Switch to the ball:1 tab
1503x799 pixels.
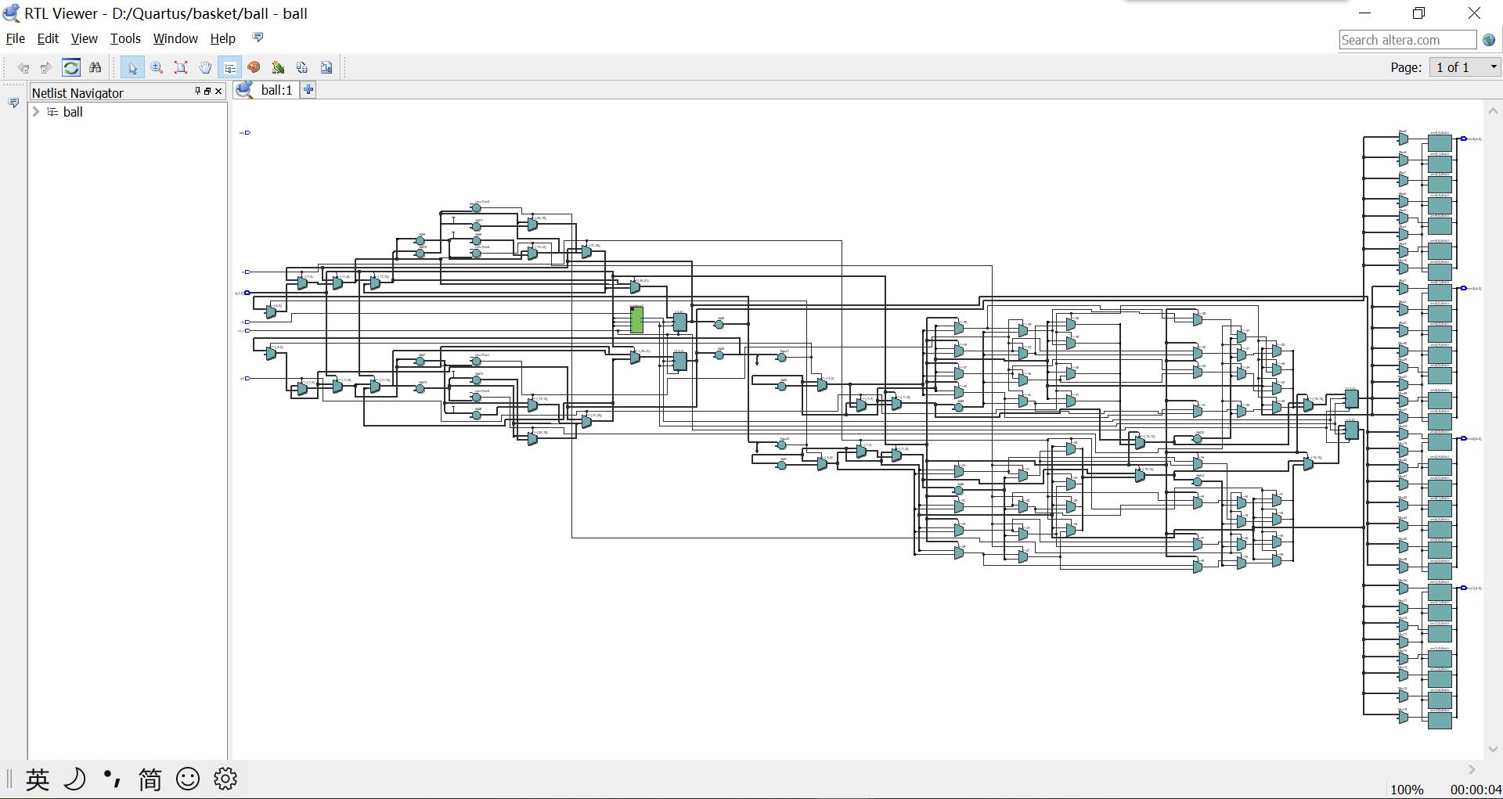266,90
